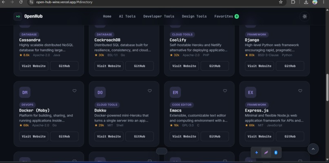Viewport: 329px width, 163px height.
Task: Click the FRAMEWORK tag on Django card
Action: coord(257,35)
